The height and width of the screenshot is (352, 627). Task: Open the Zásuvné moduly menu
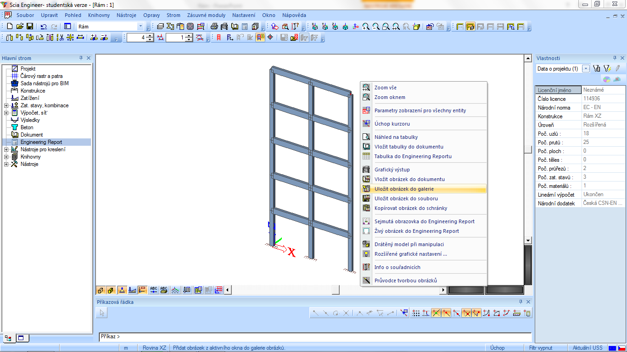pyautogui.click(x=206, y=15)
